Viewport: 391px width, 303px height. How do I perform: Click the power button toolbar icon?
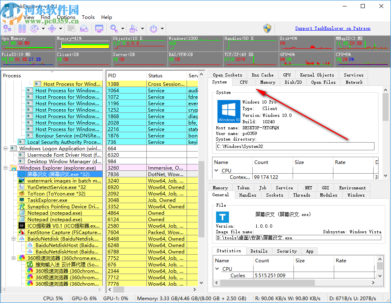(154, 29)
